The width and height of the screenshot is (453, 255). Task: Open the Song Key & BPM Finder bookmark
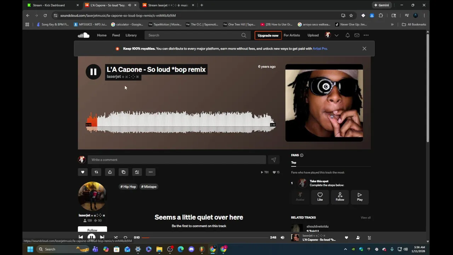tap(53, 24)
